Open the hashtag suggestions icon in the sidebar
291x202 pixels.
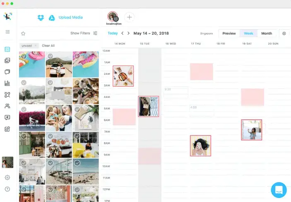pyautogui.click(x=7, y=118)
